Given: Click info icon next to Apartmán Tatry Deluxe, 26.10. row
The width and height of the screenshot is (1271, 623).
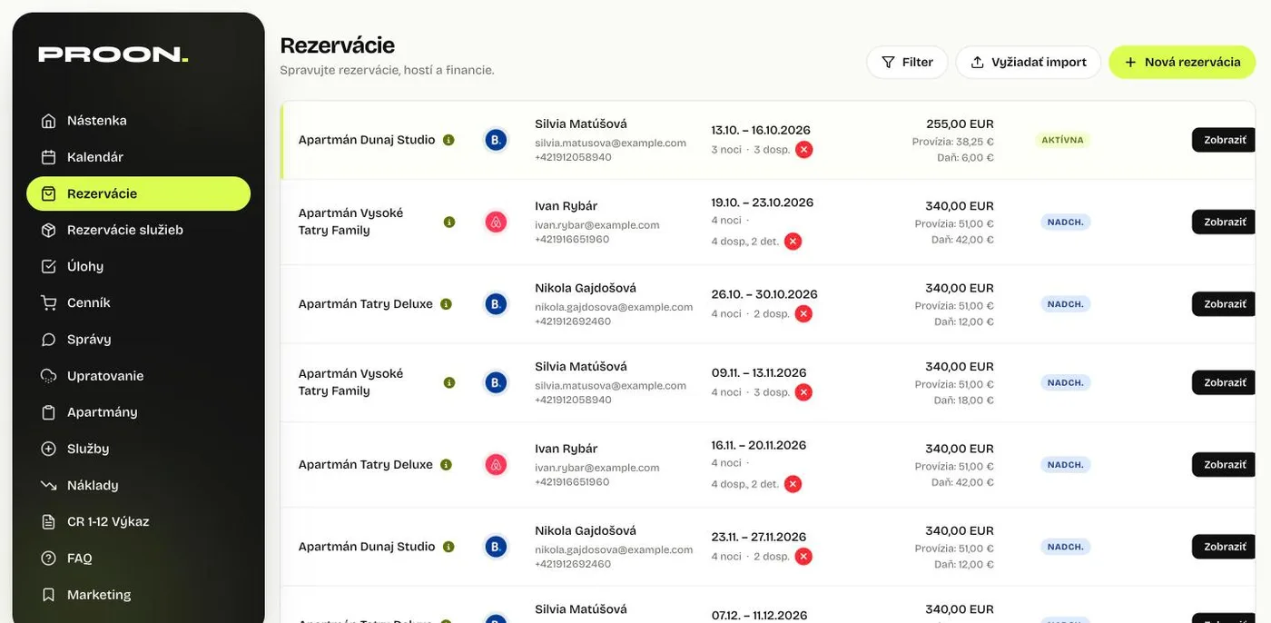Looking at the screenshot, I should 446,304.
